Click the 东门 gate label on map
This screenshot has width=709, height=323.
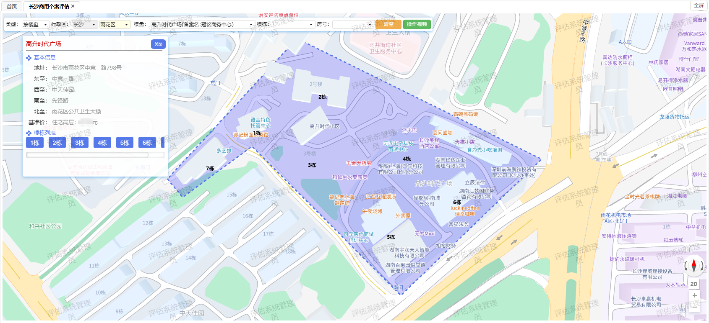(x=215, y=83)
